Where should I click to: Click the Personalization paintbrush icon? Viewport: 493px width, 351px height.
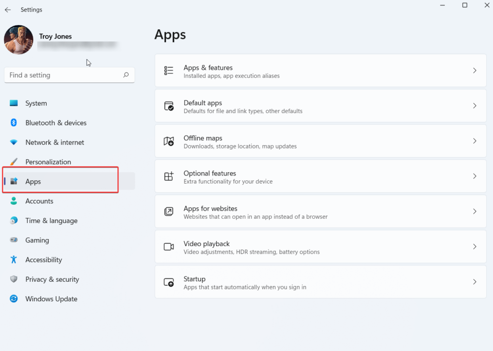pyautogui.click(x=13, y=162)
